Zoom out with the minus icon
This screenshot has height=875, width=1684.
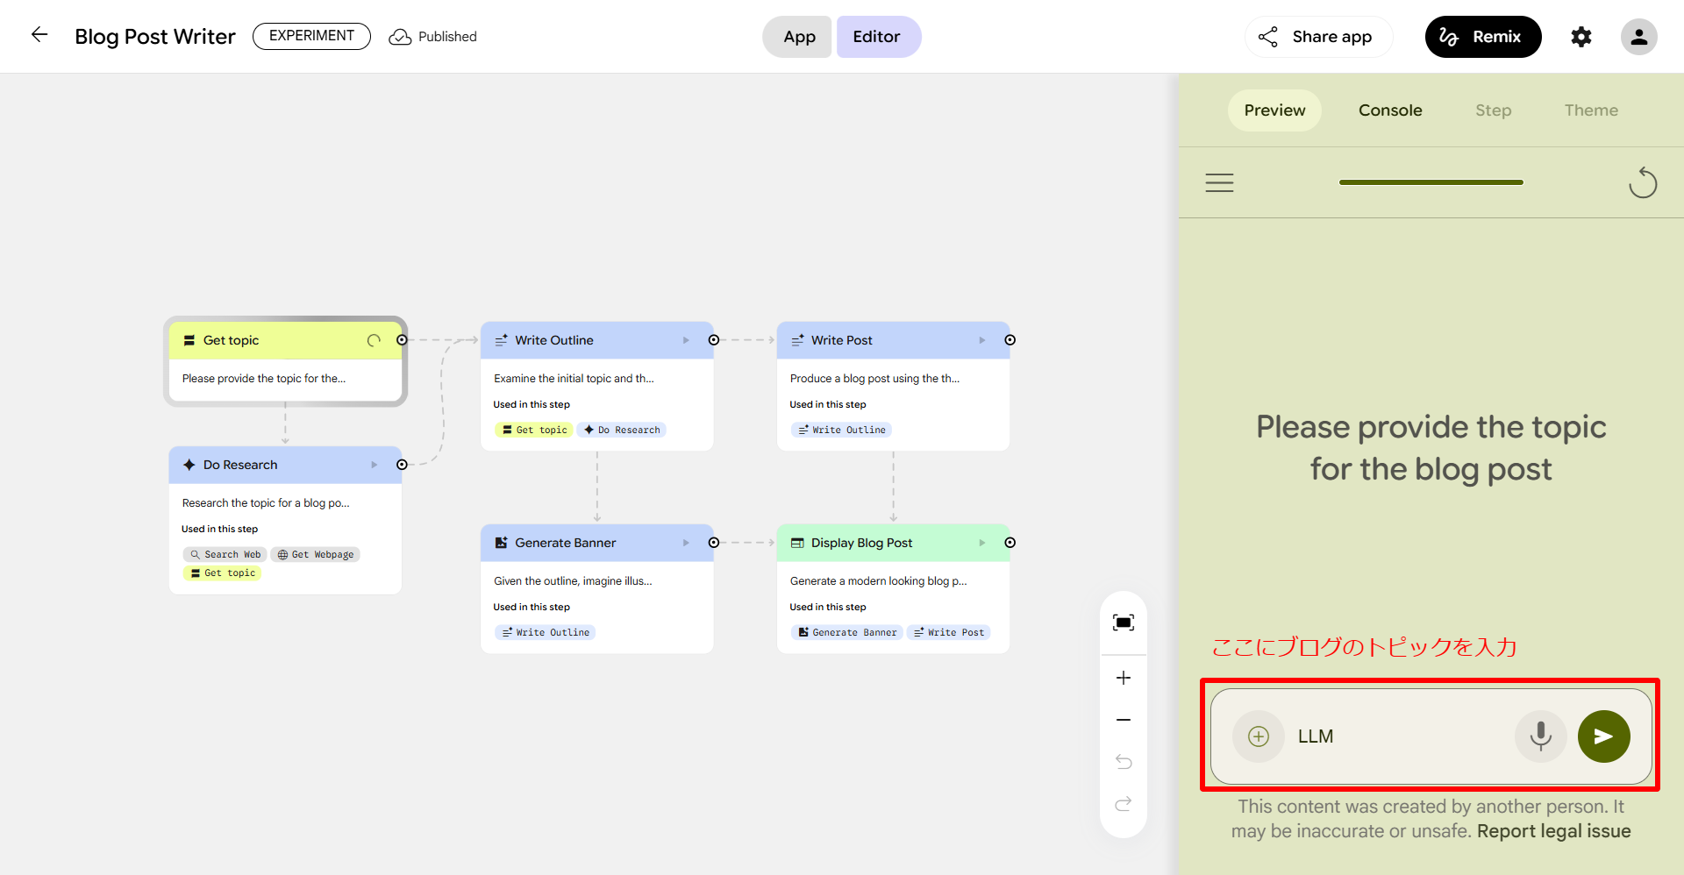[1123, 720]
